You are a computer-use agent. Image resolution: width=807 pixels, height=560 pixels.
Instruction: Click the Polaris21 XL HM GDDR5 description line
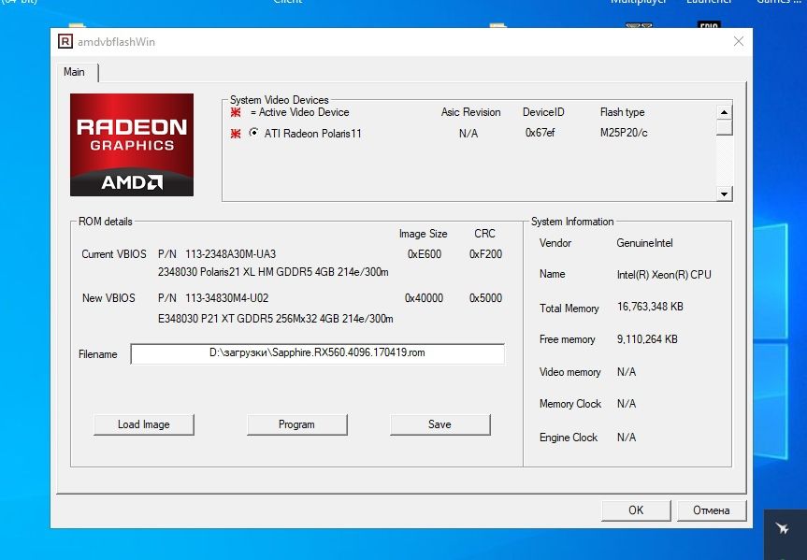(x=273, y=272)
